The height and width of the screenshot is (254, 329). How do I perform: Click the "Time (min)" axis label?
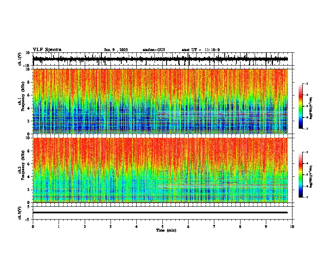click(x=166, y=230)
